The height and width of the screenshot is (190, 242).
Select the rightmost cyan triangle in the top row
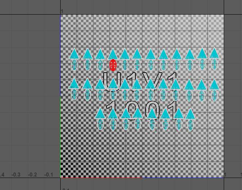(x=214, y=53)
